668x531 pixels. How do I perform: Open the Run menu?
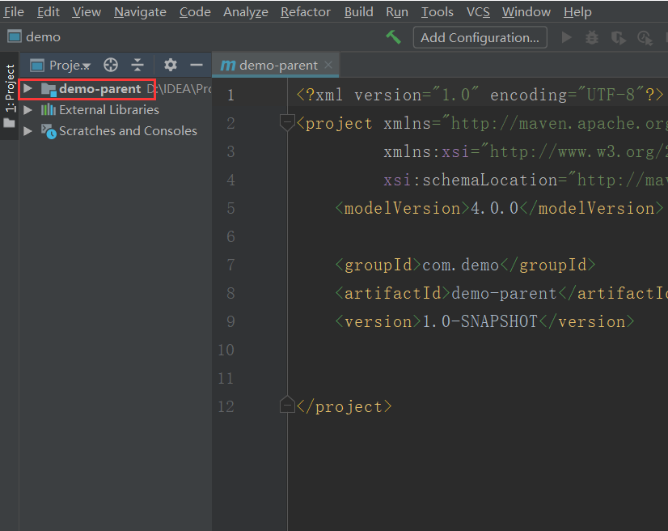point(397,12)
